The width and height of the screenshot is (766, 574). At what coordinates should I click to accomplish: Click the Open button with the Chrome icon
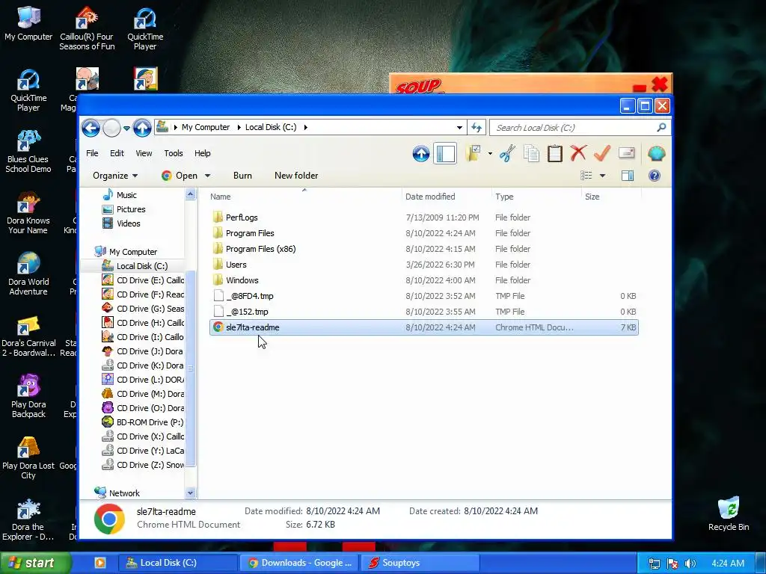tap(180, 176)
